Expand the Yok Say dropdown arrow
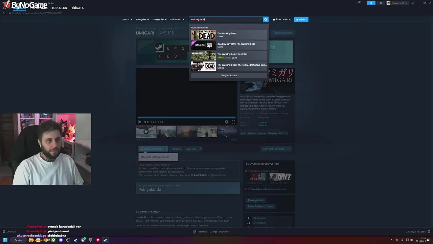The width and height of the screenshot is (433, 244). point(201,149)
